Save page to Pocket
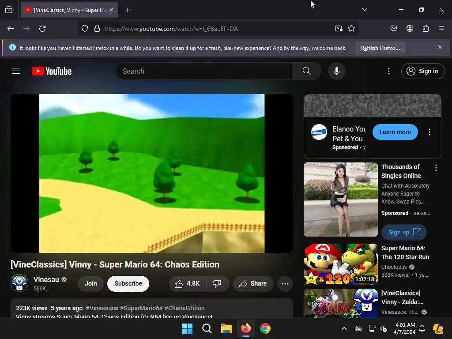This screenshot has width=452, height=339. coord(393,28)
